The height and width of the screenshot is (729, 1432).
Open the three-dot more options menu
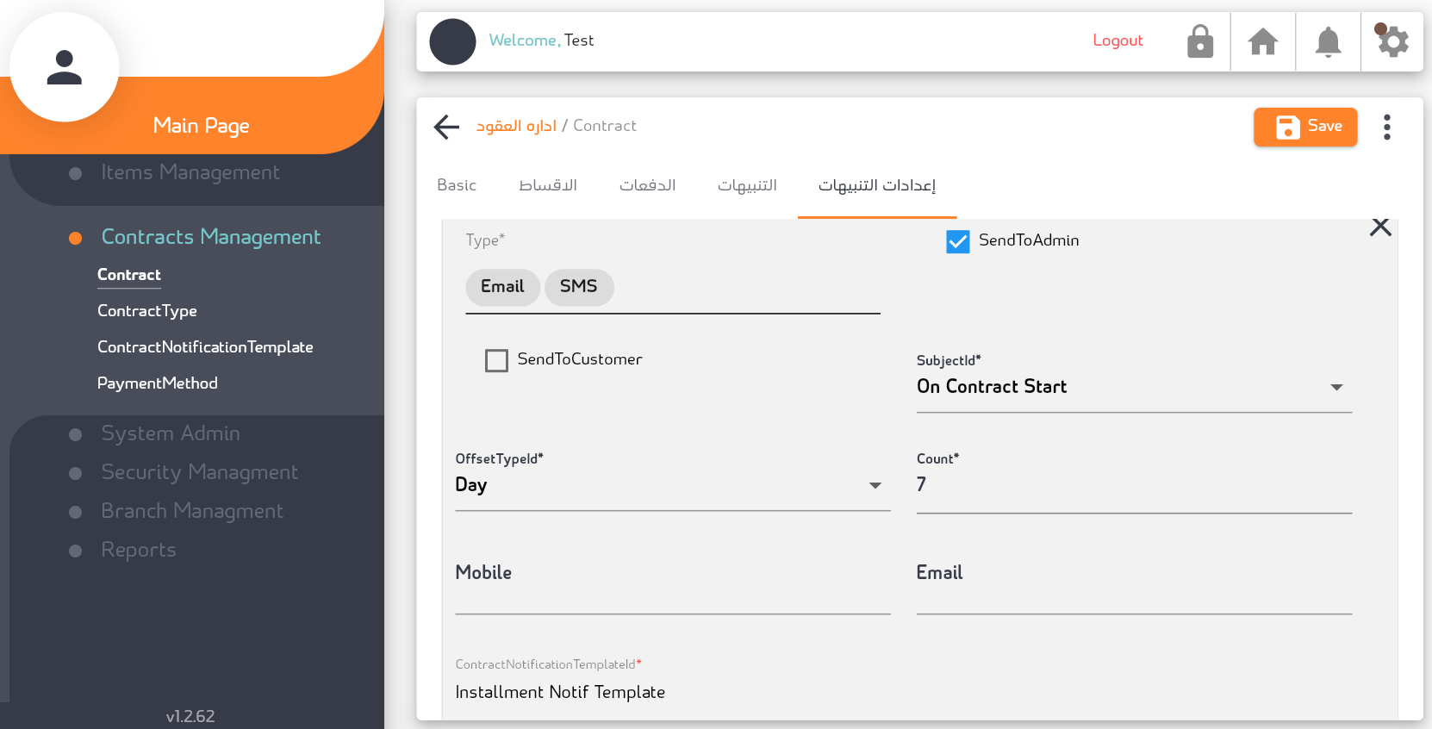click(1386, 128)
